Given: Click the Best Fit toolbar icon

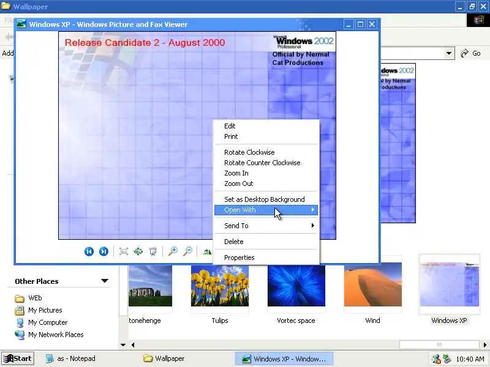Looking at the screenshot, I should 124,251.
